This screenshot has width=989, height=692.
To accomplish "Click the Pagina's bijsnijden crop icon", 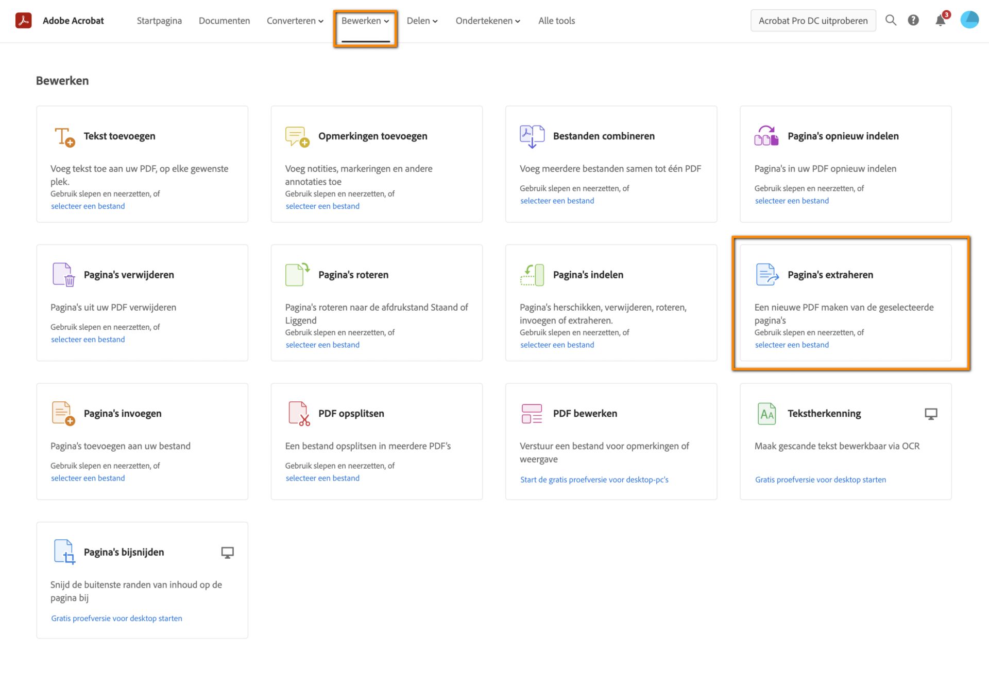I will tap(64, 552).
